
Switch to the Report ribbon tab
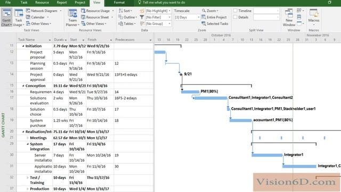click(62, 2)
